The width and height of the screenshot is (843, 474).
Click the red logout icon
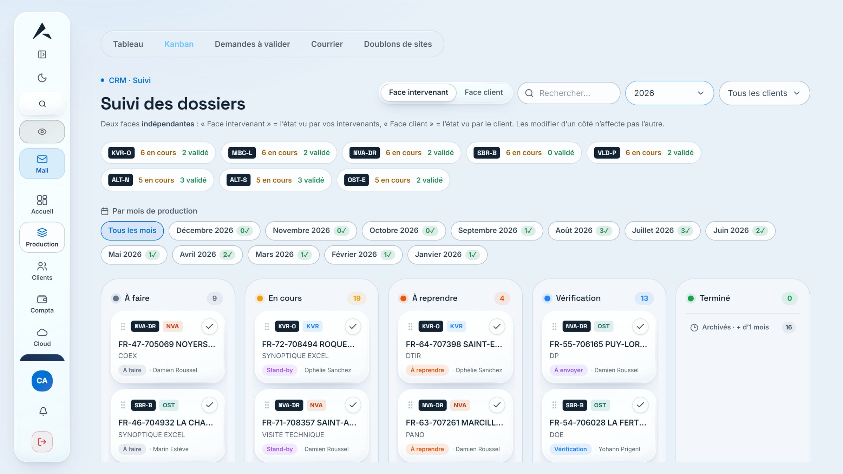(x=42, y=442)
